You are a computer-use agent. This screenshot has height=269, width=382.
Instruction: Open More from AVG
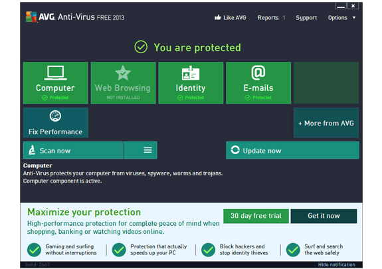[326, 123]
